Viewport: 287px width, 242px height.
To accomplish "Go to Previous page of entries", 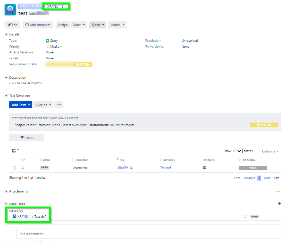I will click(x=249, y=178).
